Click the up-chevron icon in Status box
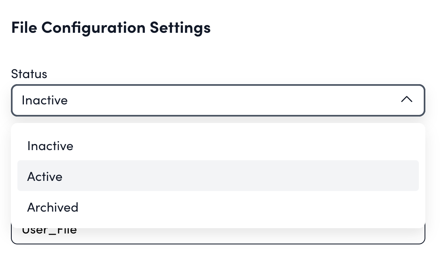 coord(406,100)
